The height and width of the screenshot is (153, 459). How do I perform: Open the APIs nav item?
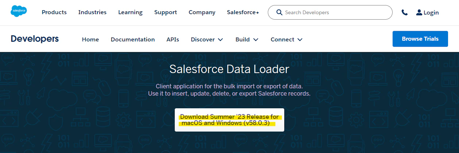tap(173, 39)
